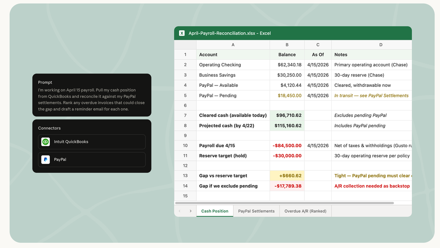440x248 pixels.
Task: Click the In transit — see PayPal Settlements note
Action: pyautogui.click(x=371, y=96)
